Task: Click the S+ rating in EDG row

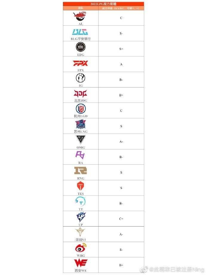Action: pyautogui.click(x=121, y=49)
